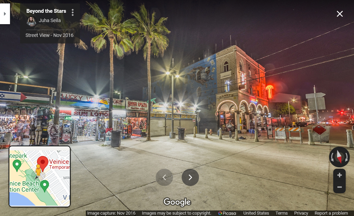Click the yellow Pegman on minimap
Image resolution: width=354 pixels, height=216 pixels.
[38, 170]
